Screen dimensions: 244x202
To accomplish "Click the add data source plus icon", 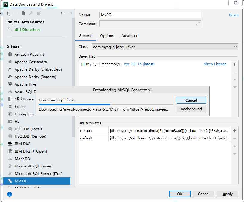I will click(x=8, y=13).
